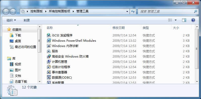Change view with the view icon button
Screen dimensions: 201x99
[170, 20]
